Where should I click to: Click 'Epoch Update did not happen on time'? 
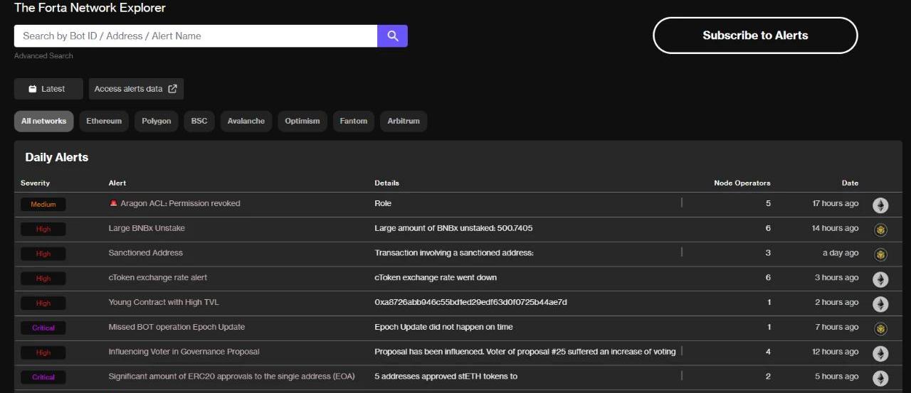click(x=443, y=327)
